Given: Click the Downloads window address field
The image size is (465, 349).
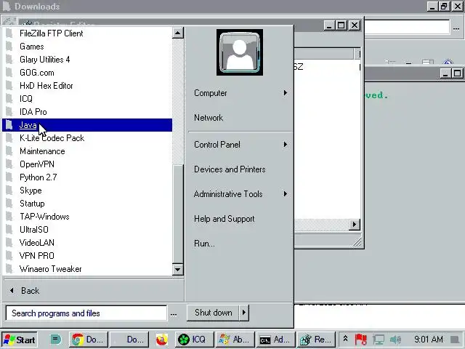Looking at the screenshot, I should tap(407, 28).
